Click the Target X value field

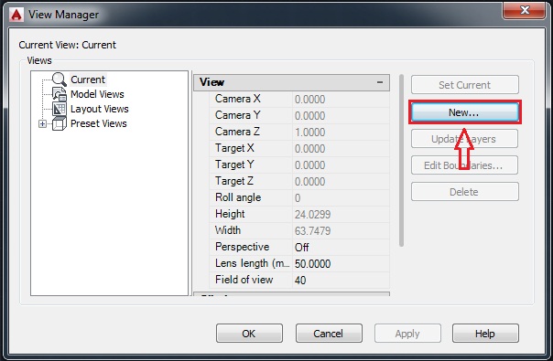pos(341,149)
